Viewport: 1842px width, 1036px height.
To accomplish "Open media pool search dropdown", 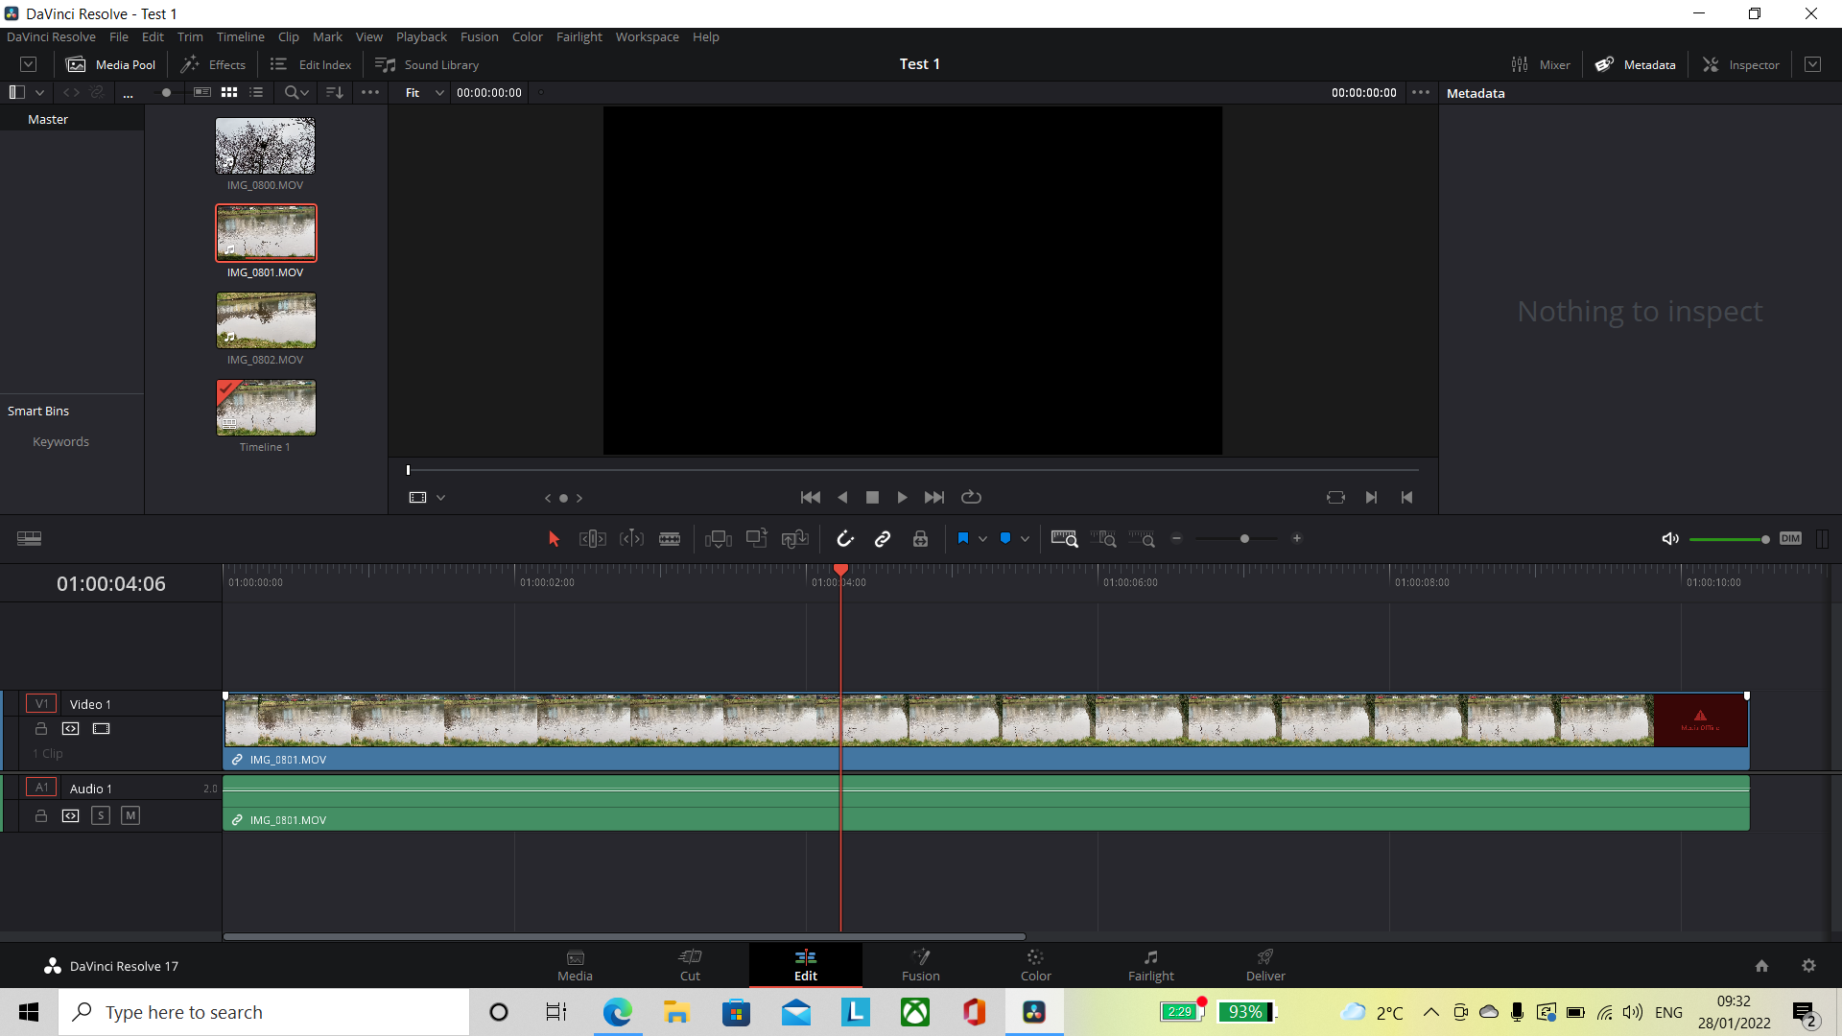I will coord(296,93).
